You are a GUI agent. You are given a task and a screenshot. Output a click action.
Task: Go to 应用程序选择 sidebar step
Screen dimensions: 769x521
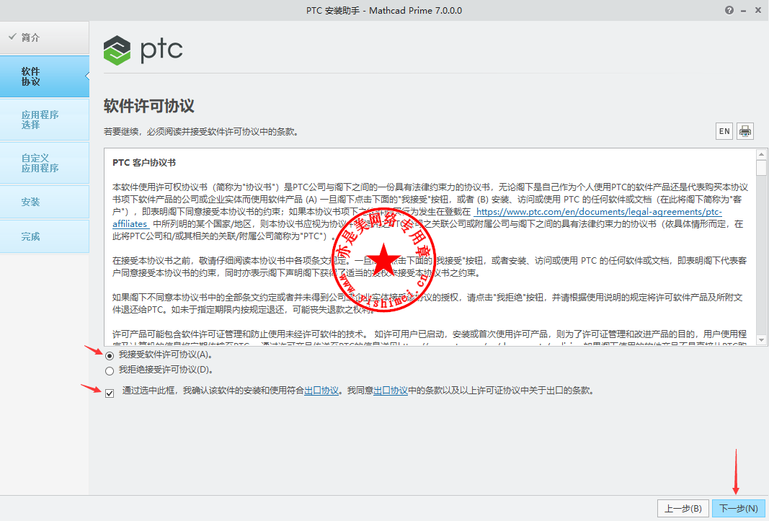(44, 120)
